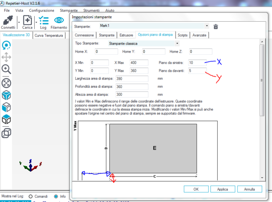272x202 pixels.
Task: Toggle the Filamento eye icon
Action: pyautogui.click(x=59, y=20)
